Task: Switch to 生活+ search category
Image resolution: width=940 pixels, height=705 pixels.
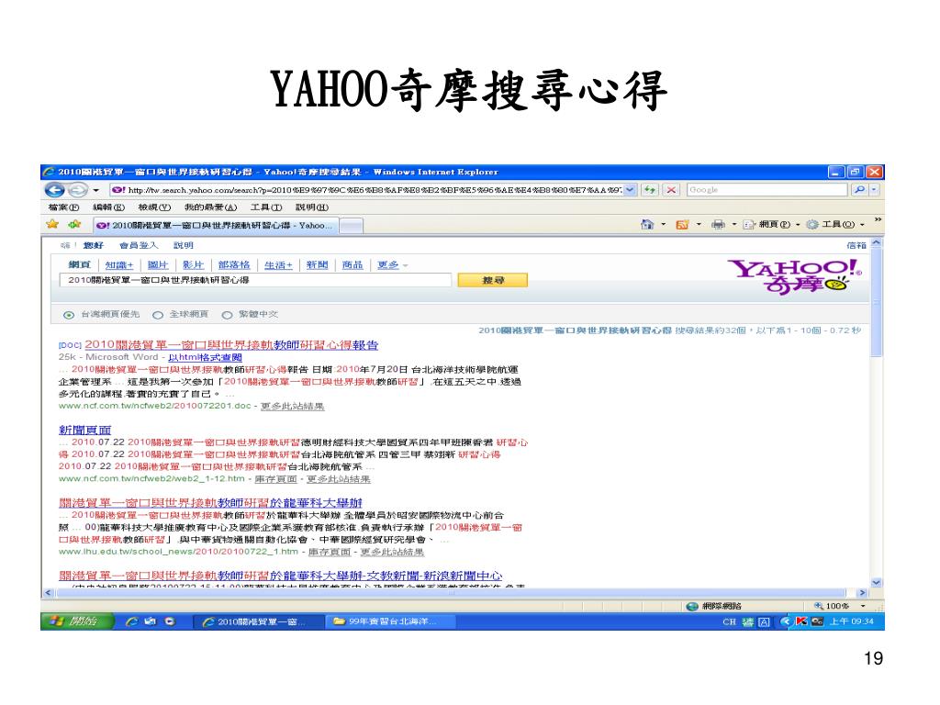Action: click(x=278, y=265)
